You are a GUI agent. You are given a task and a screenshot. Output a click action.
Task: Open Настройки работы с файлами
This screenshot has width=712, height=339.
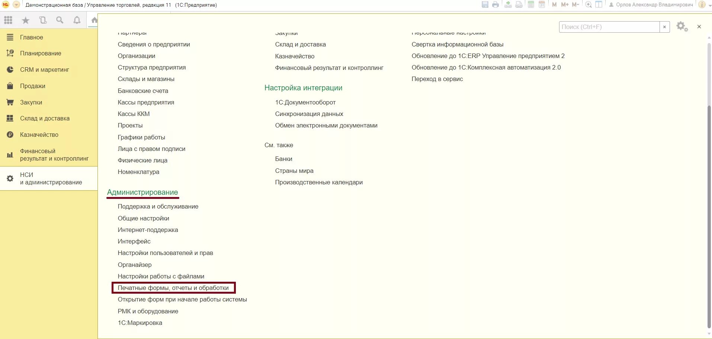[161, 276]
